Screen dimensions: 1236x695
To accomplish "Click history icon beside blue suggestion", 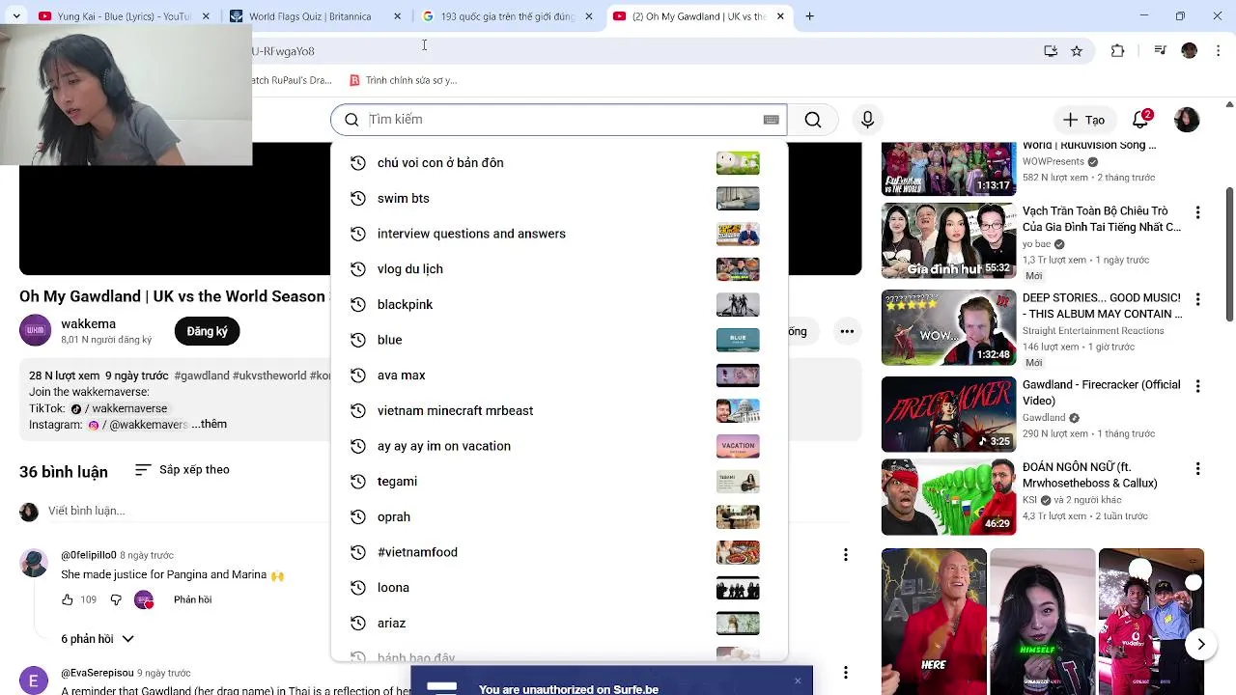I will point(358,340).
